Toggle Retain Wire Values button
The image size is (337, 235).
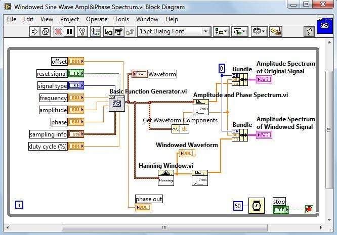(x=96, y=31)
